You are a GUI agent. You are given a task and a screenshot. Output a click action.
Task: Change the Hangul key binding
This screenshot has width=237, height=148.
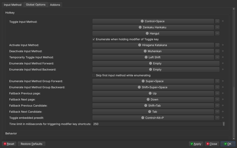[153, 33]
